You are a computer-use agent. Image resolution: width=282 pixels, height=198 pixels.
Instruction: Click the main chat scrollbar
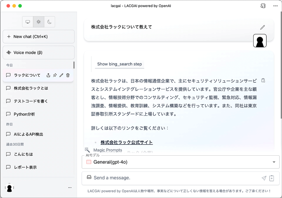(x=281, y=65)
